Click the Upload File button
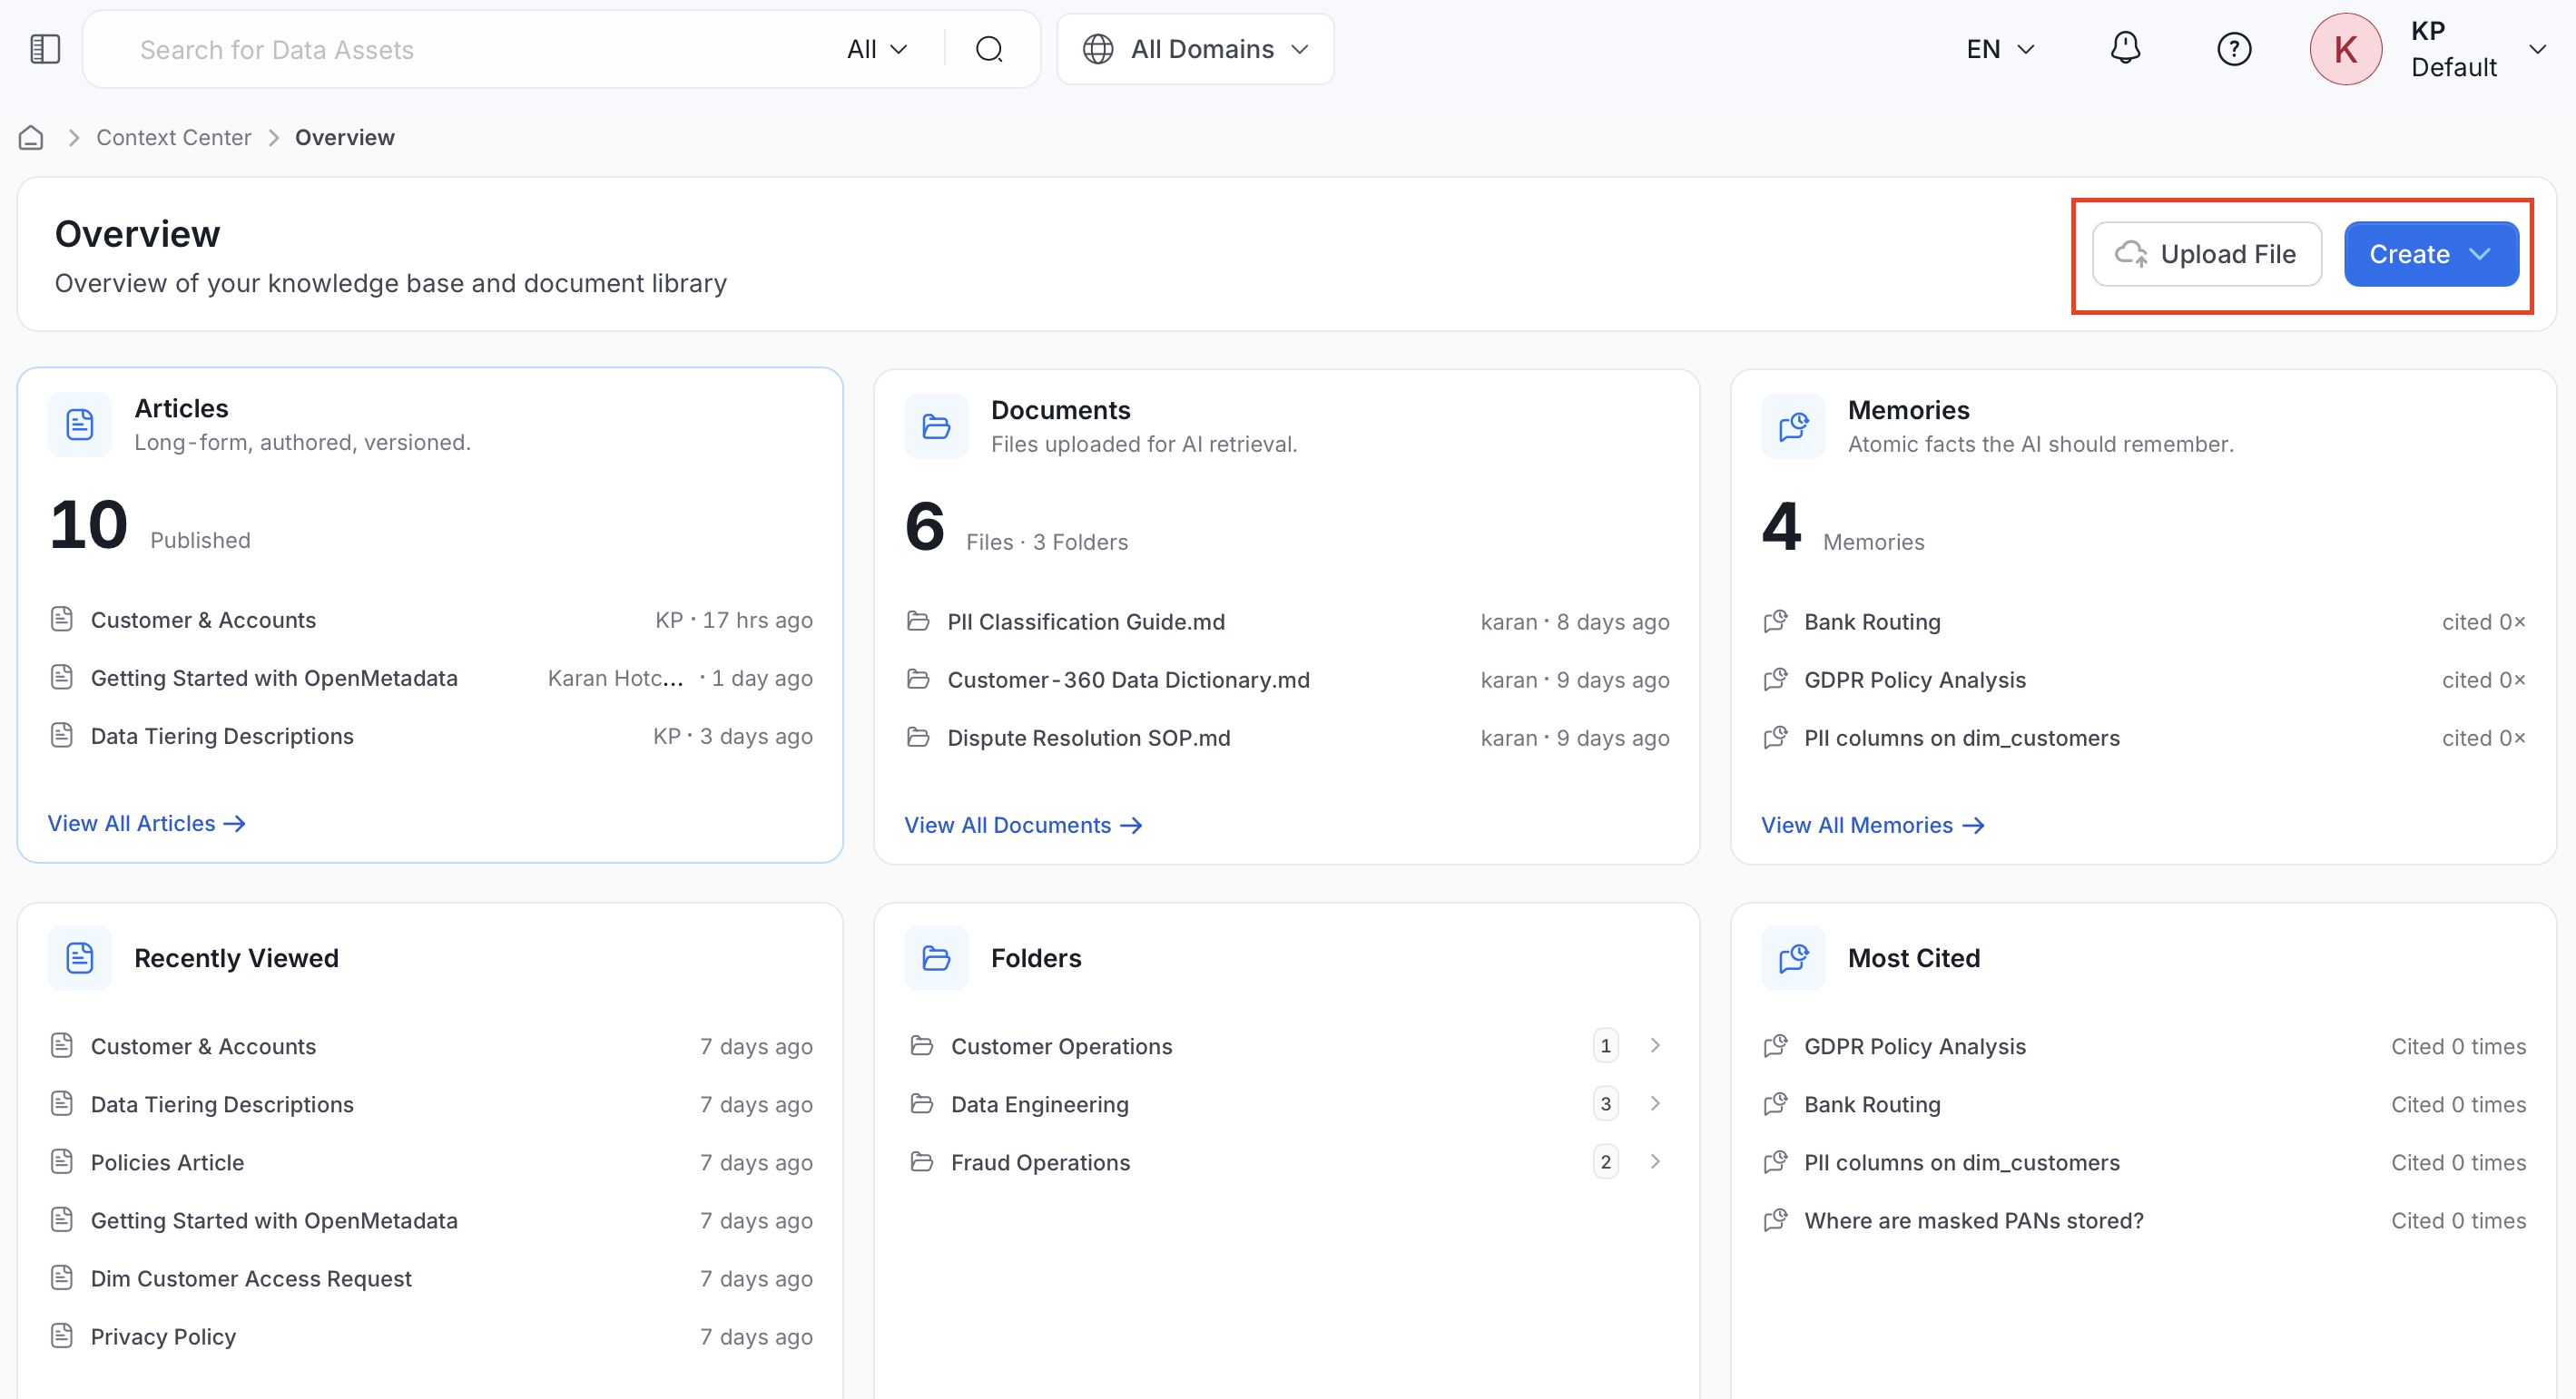Image resolution: width=2576 pixels, height=1399 pixels. (x=2206, y=254)
